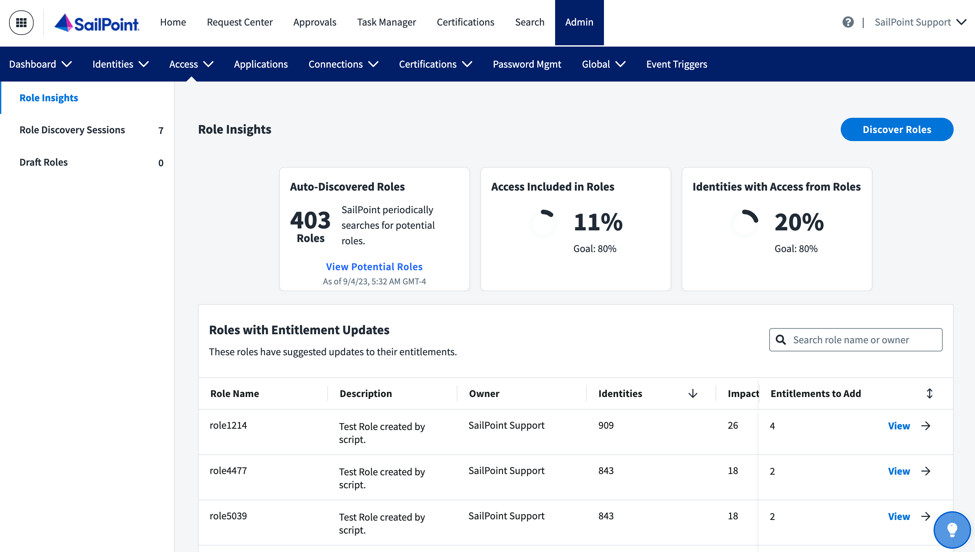This screenshot has width=975, height=552.
Task: Open the app launcher grid icon
Action: pos(21,22)
